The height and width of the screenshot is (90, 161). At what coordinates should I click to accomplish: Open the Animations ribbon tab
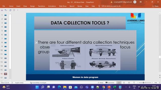52,6
